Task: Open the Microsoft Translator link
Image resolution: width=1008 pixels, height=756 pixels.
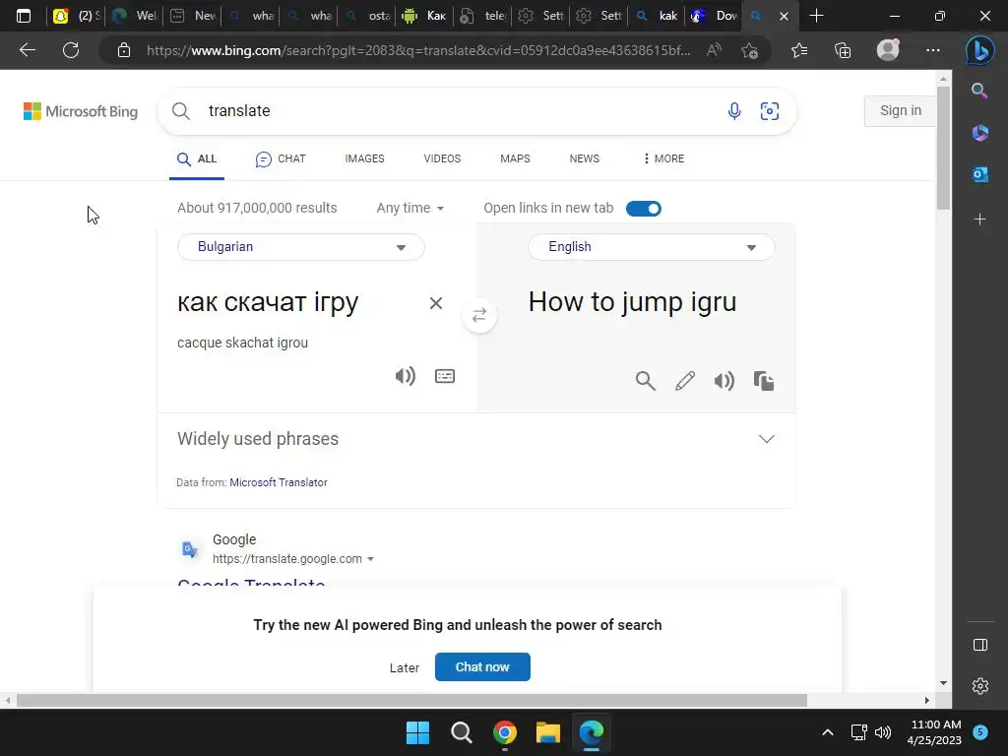Action: 279,482
